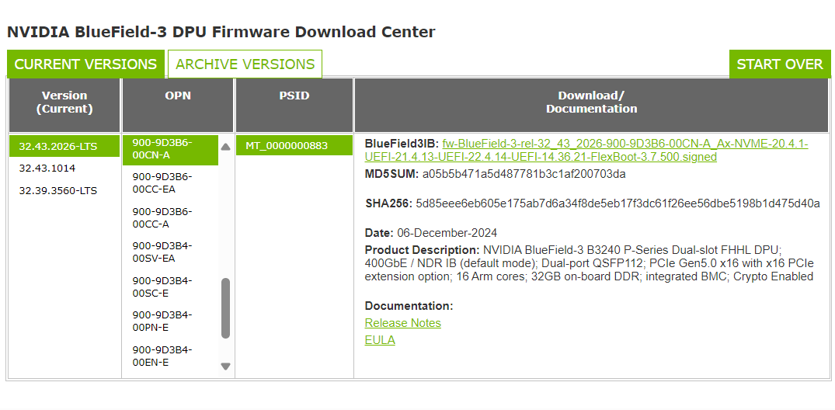Screen dimensions: 835x410
Task: Choose firmware version 32.43.1014
Action: [47, 169]
